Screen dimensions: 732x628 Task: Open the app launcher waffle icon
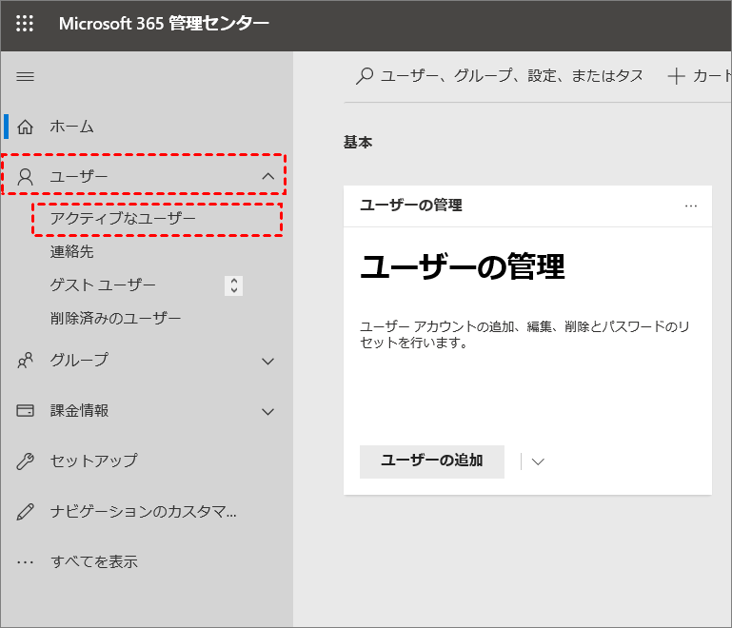click(x=25, y=24)
